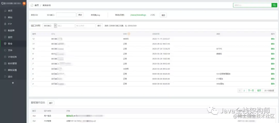This screenshot has height=123, width=279.
Task: Click the plus icon below the sidebar menu
Action: 13,83
